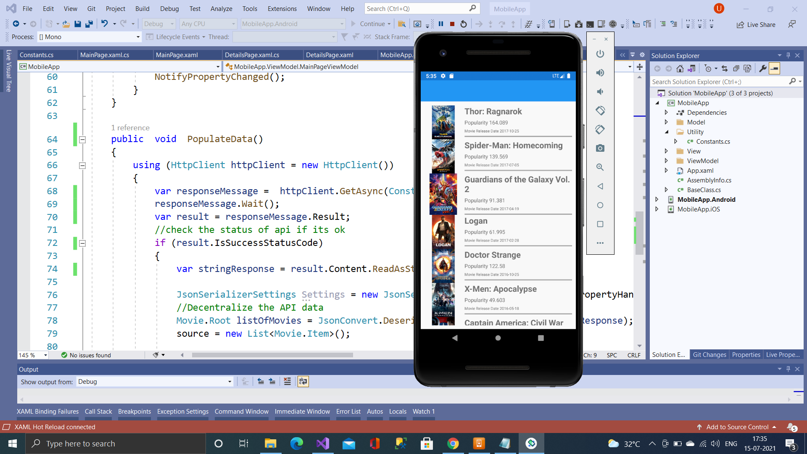Pause debugging with Break All icon
The image size is (807, 454).
[441, 24]
